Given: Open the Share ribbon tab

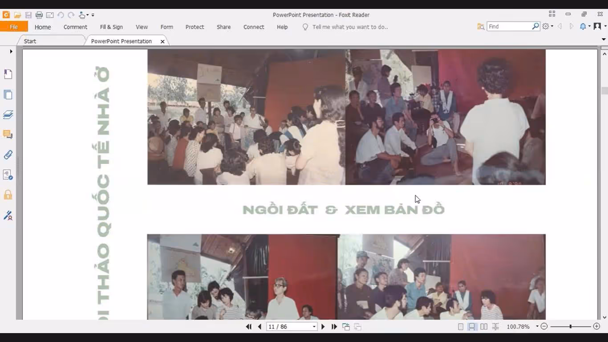Looking at the screenshot, I should click(223, 27).
